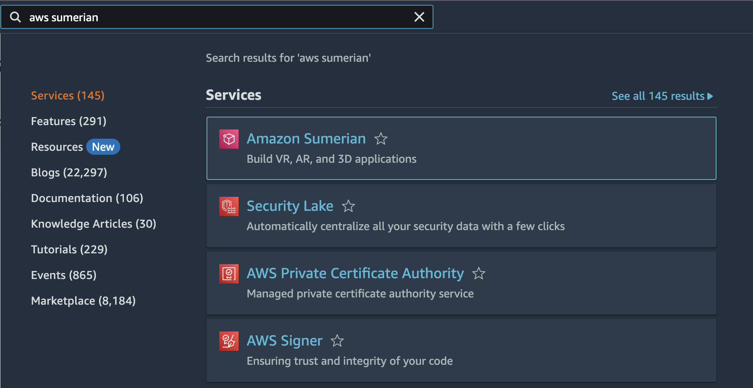Screen dimensions: 753x388
Task: Click the 'Search results for aws sumerian' text
Action: coord(288,58)
